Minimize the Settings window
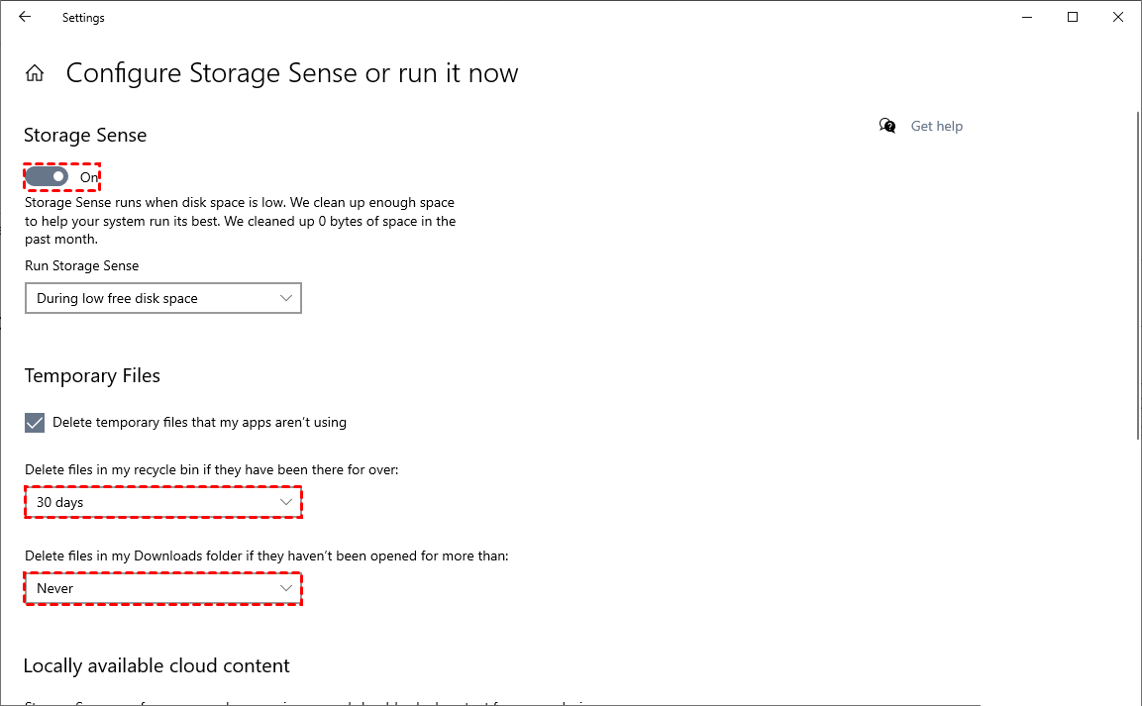 [1026, 17]
